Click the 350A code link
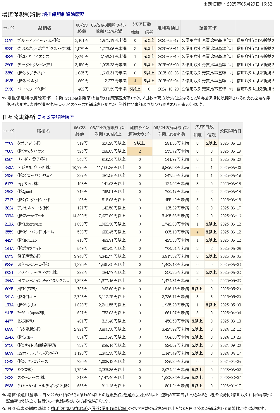This screenshot has height=413, width=280. click(9, 168)
